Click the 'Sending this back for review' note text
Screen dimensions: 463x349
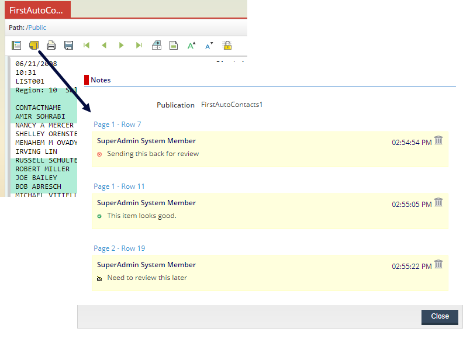coord(153,154)
